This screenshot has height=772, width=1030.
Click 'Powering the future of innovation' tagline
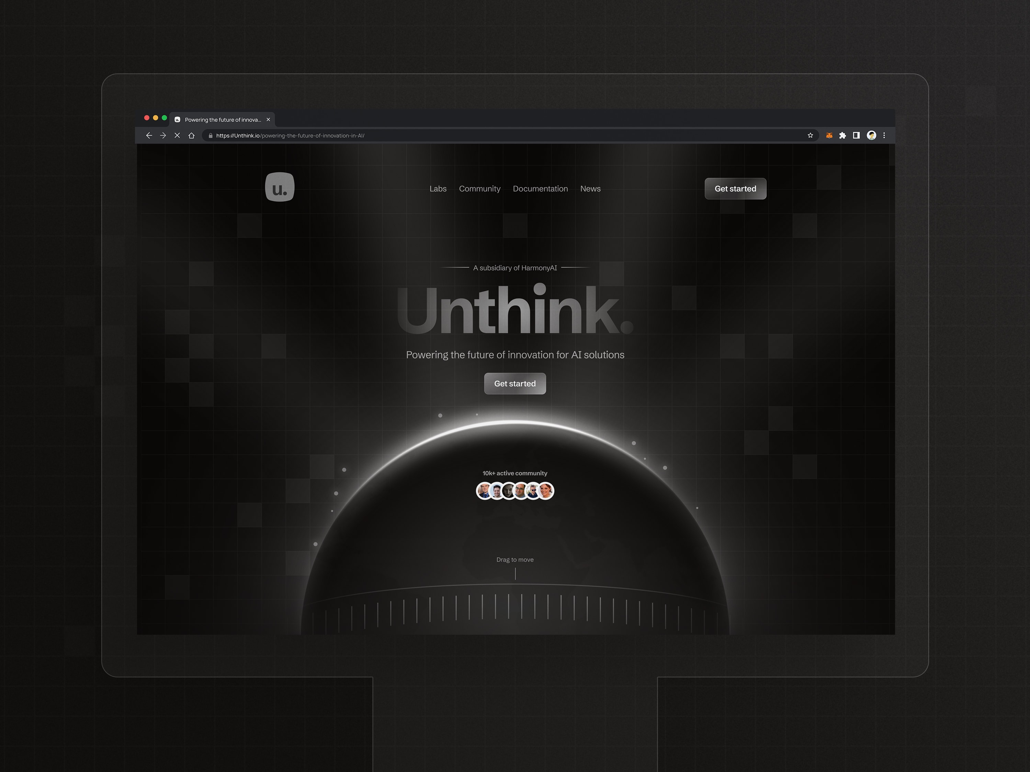pyautogui.click(x=515, y=355)
